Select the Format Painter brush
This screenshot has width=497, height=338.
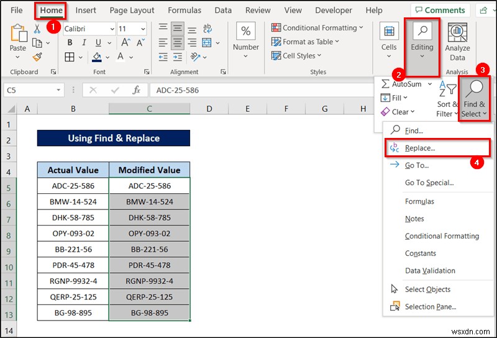click(37, 57)
